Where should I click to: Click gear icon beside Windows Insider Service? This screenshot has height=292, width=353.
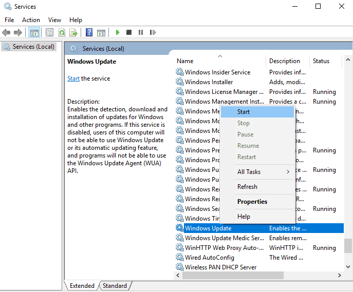click(x=180, y=72)
